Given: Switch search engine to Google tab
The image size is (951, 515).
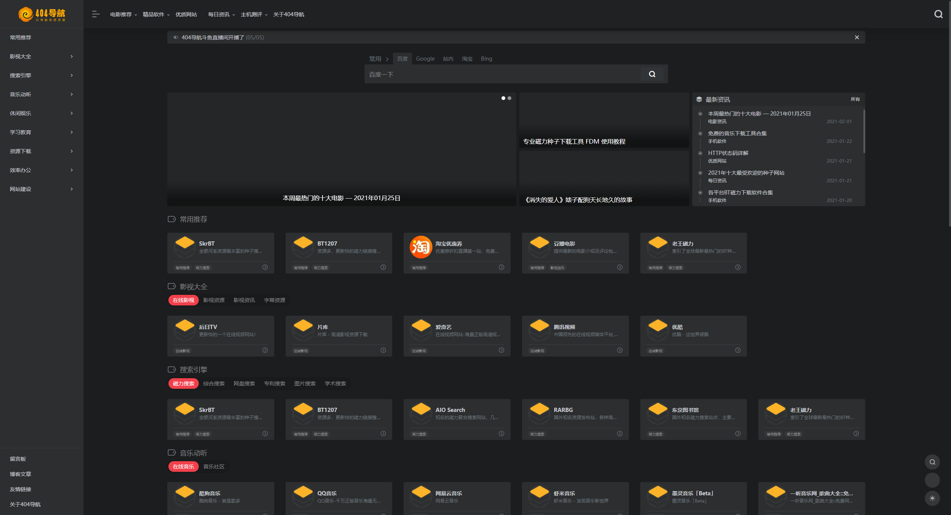Looking at the screenshot, I should [x=425, y=59].
